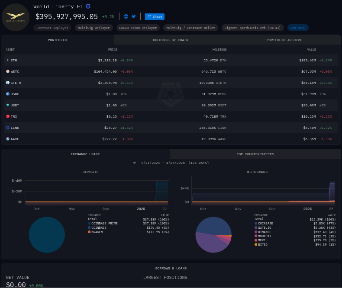Click the Binance withdrawals legend swatch

click(x=256, y=232)
